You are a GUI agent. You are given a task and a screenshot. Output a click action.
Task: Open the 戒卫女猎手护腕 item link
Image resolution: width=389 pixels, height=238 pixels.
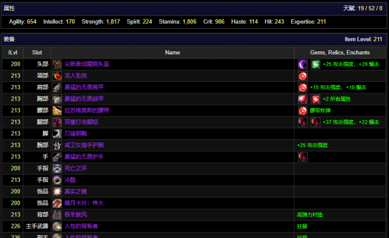84,145
